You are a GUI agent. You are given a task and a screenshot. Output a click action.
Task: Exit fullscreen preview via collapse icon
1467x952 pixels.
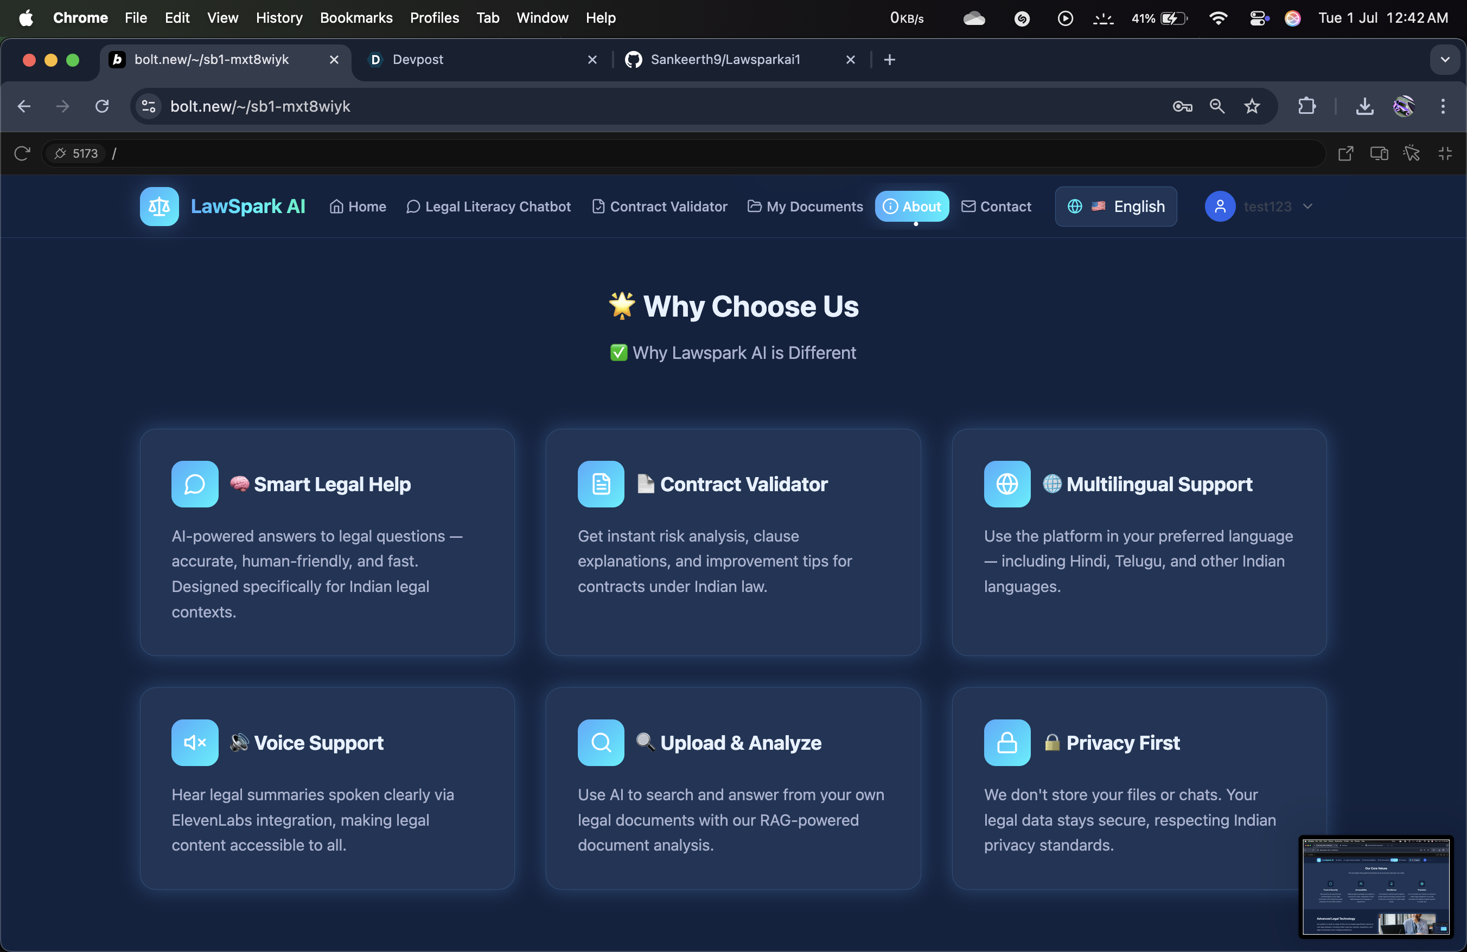click(1445, 153)
